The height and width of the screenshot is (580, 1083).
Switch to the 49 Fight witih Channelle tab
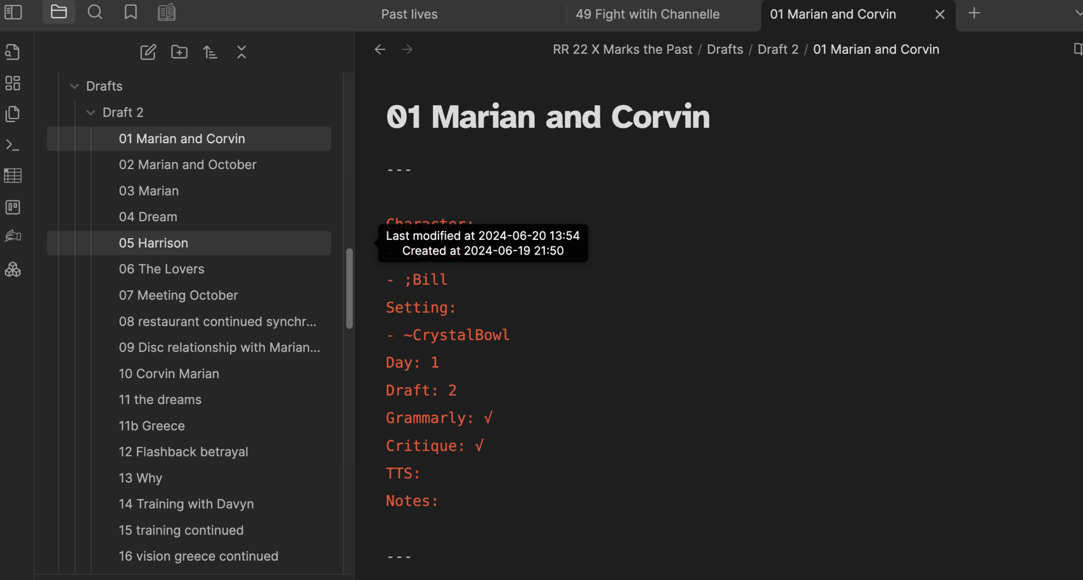648,14
